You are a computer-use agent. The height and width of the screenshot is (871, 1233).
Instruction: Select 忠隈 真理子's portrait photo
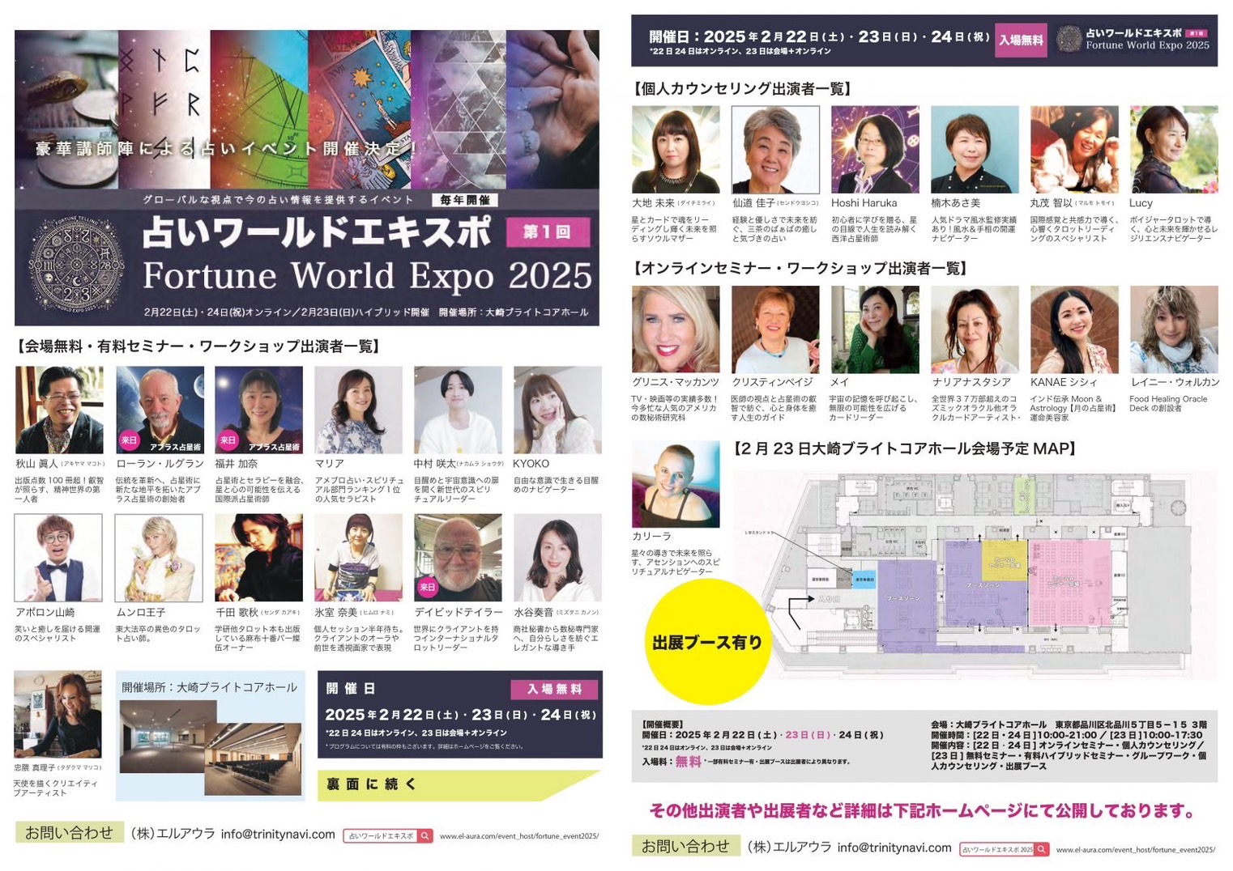point(58,714)
